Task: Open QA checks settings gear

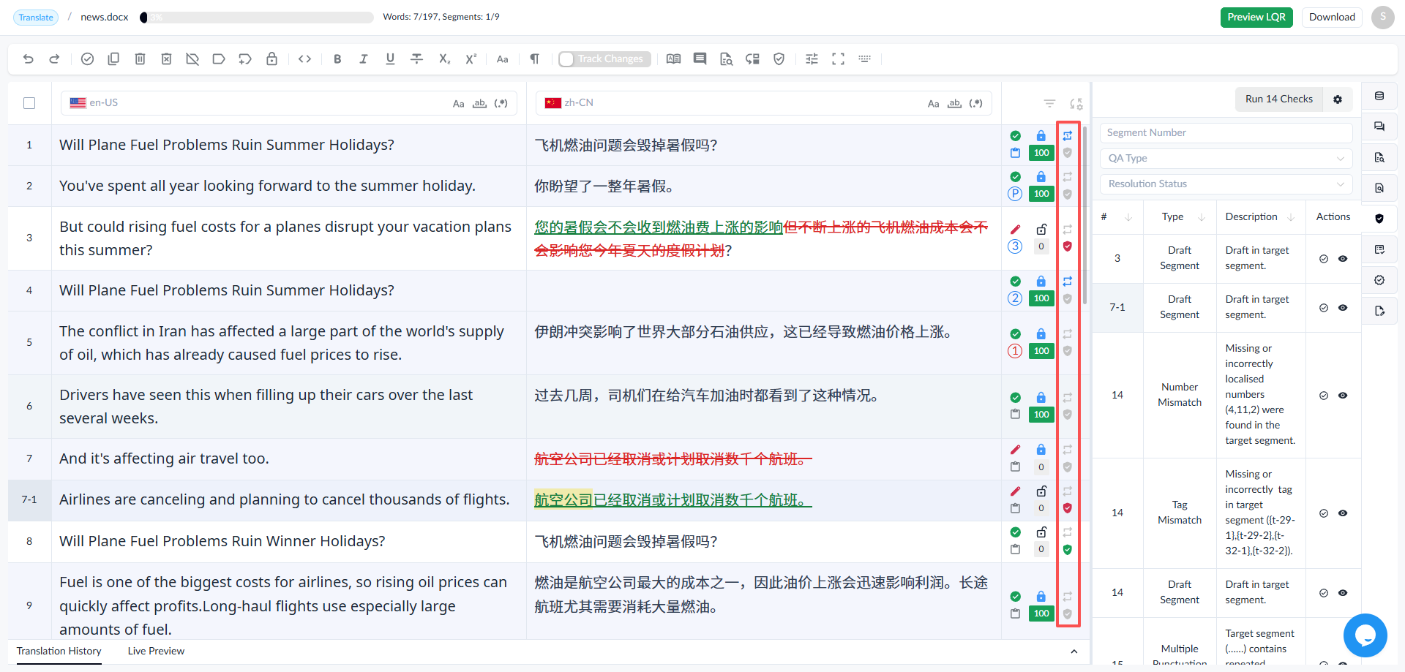Action: click(x=1338, y=99)
